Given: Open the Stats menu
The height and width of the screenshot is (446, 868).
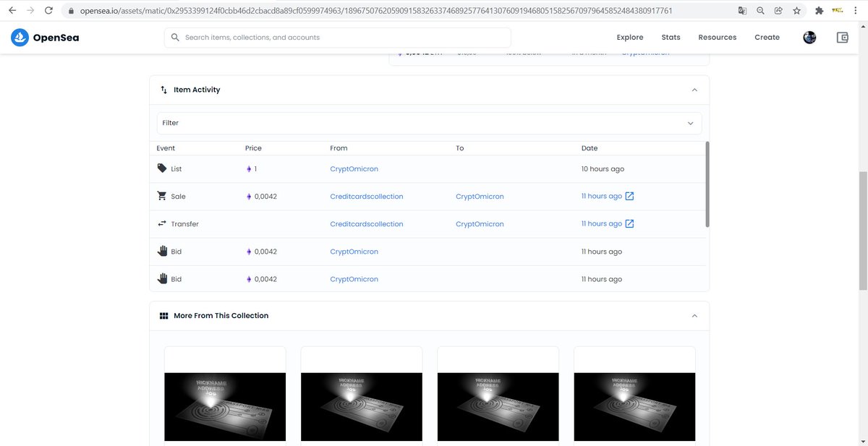Looking at the screenshot, I should coord(671,38).
